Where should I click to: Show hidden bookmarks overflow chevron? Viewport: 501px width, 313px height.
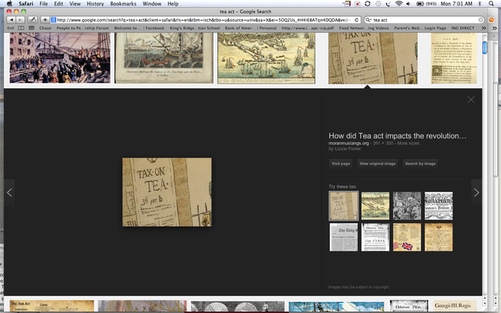coord(484,28)
